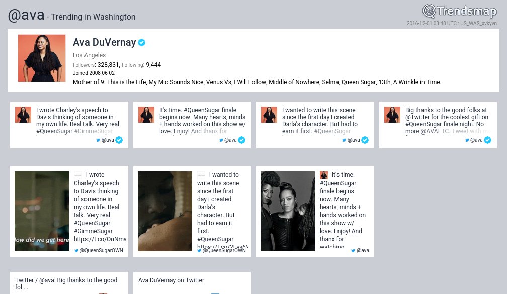The width and height of the screenshot is (507, 294).
Task: Click the Followers count 328,831
Action: 108,65
